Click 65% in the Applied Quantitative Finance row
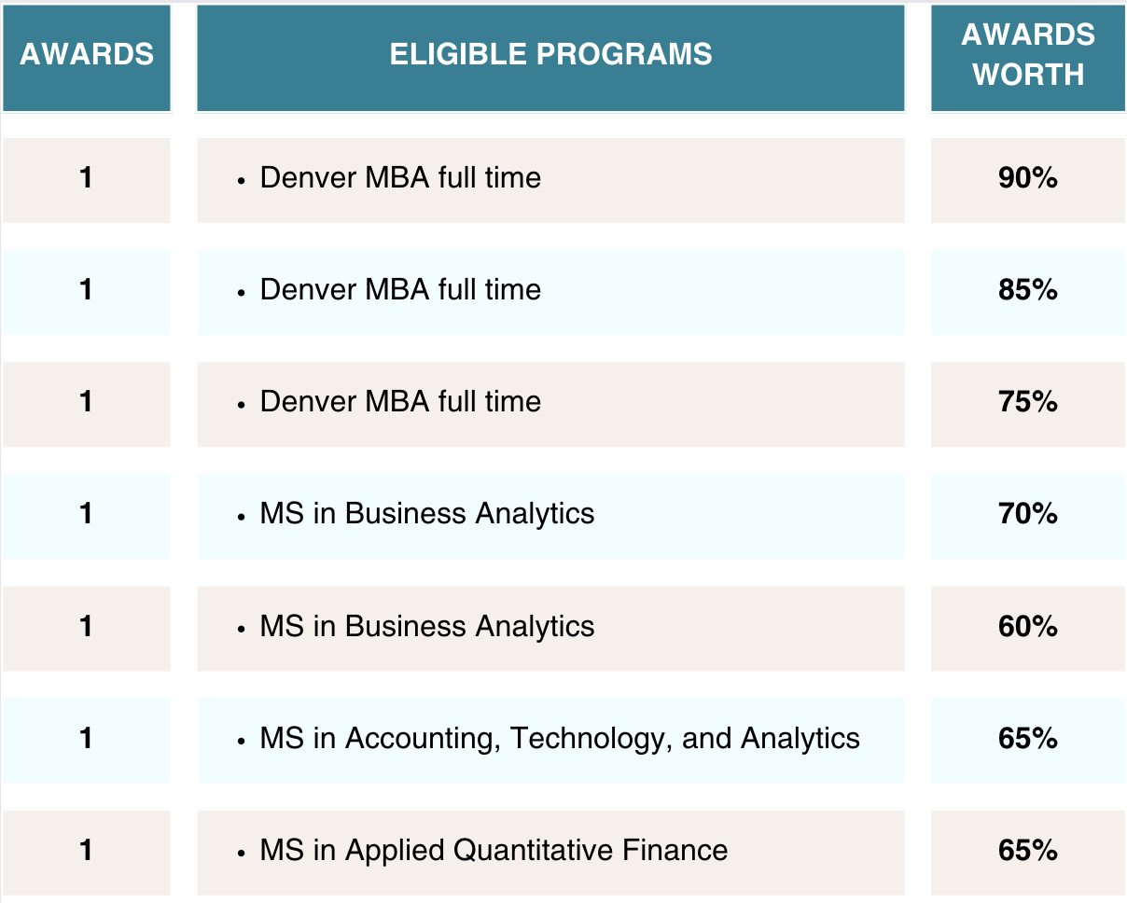 pos(1028,850)
